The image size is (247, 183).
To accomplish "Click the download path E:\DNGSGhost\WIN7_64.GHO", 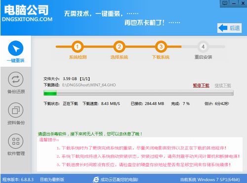I will click(89, 85).
